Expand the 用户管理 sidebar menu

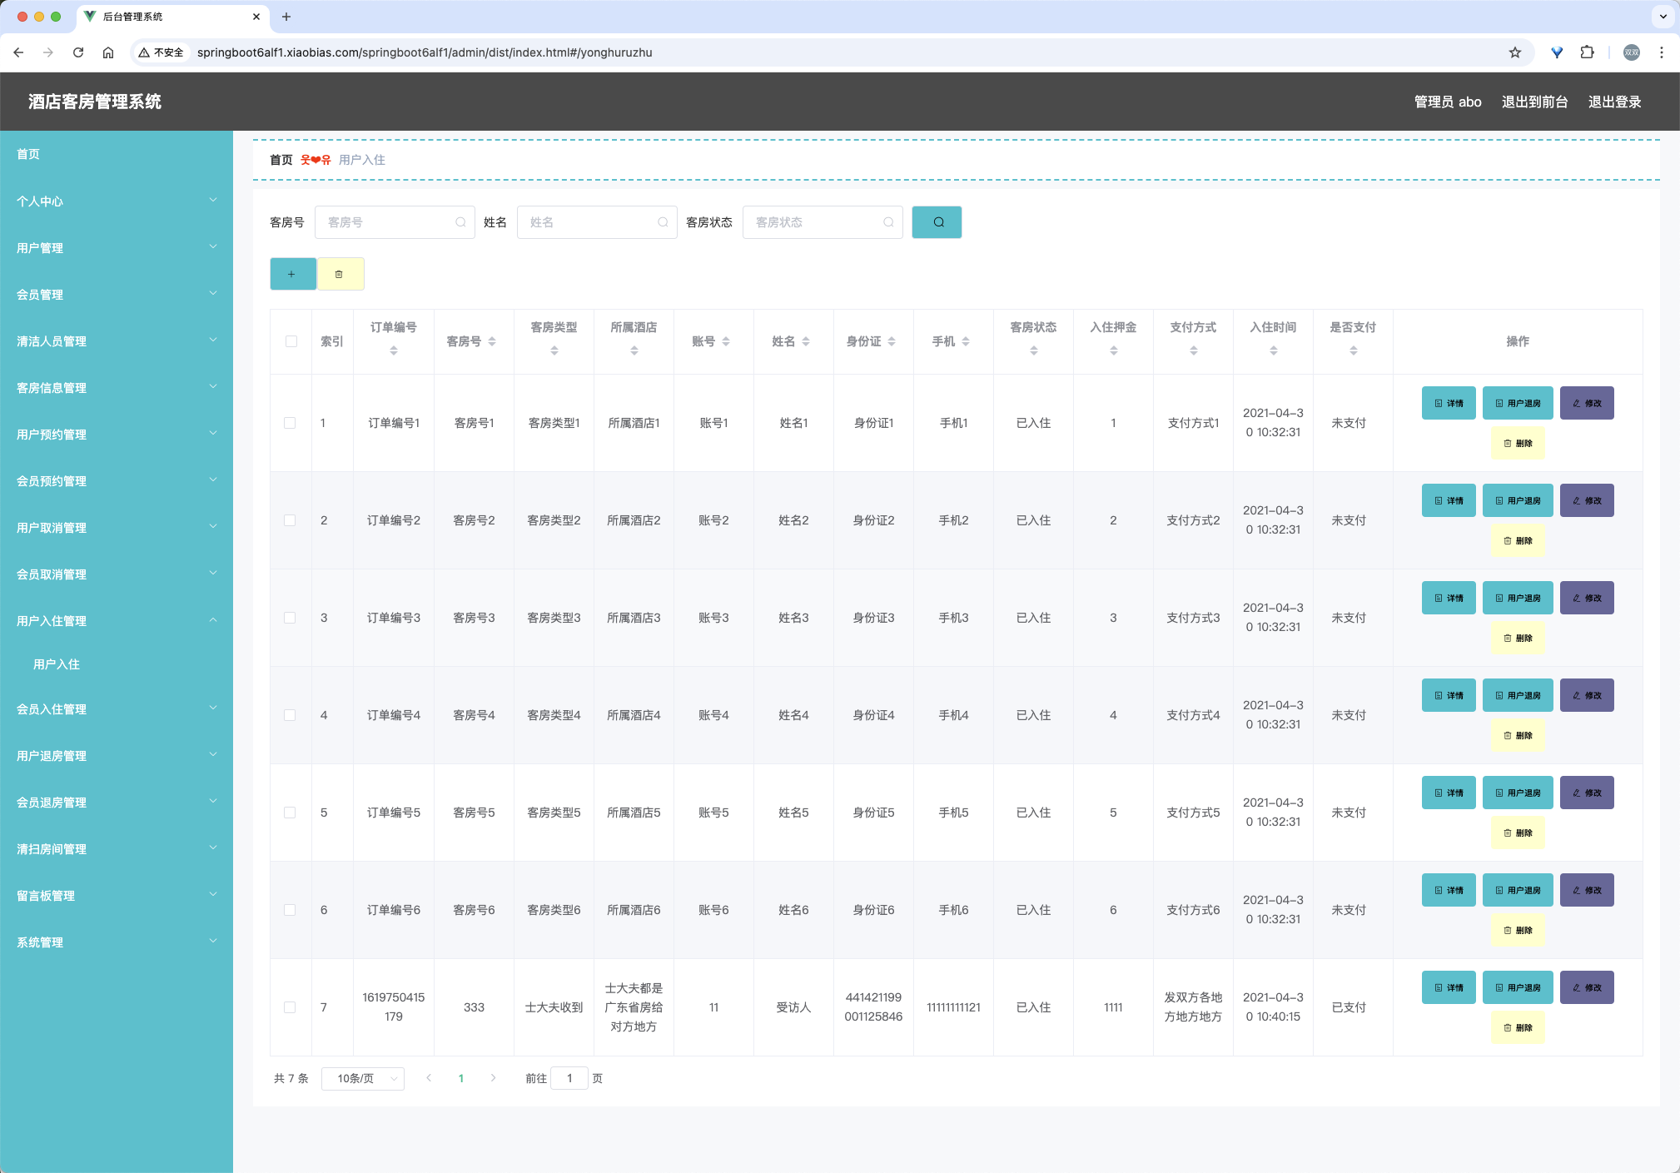117,248
